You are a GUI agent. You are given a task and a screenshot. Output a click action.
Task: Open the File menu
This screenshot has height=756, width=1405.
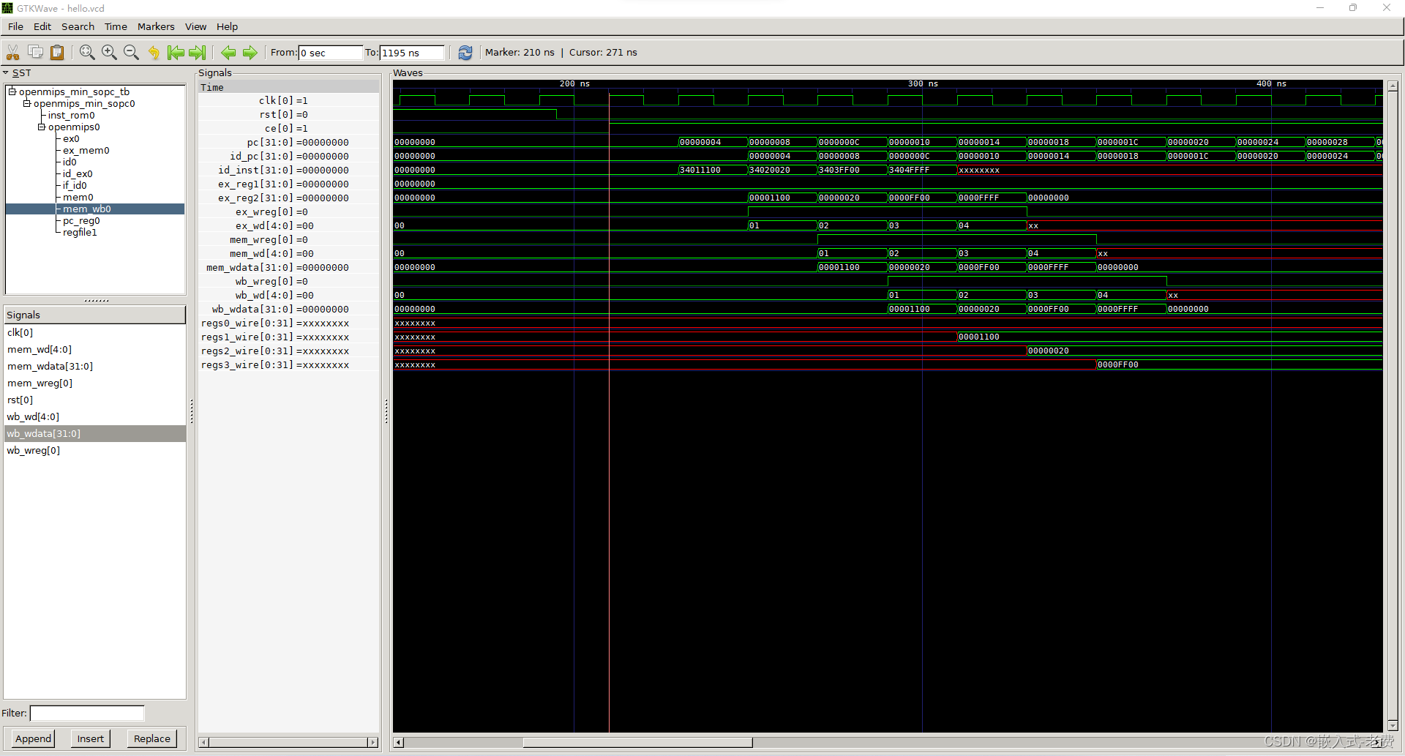coord(15,26)
